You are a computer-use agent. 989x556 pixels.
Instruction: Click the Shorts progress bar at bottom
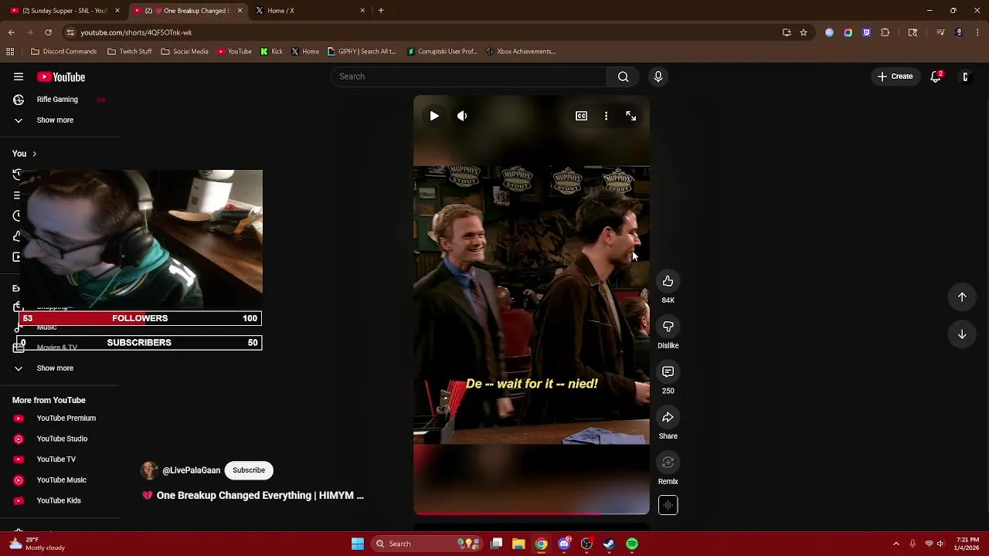532,513
